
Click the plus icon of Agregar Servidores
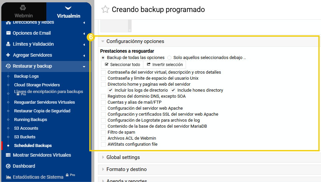[x=8, y=55]
